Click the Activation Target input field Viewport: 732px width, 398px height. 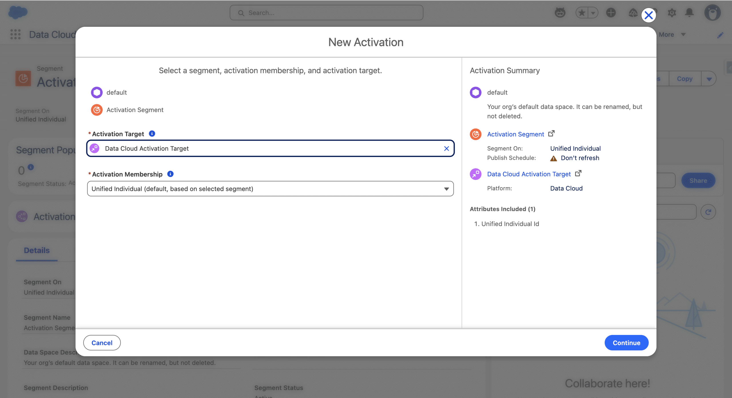[269, 148]
